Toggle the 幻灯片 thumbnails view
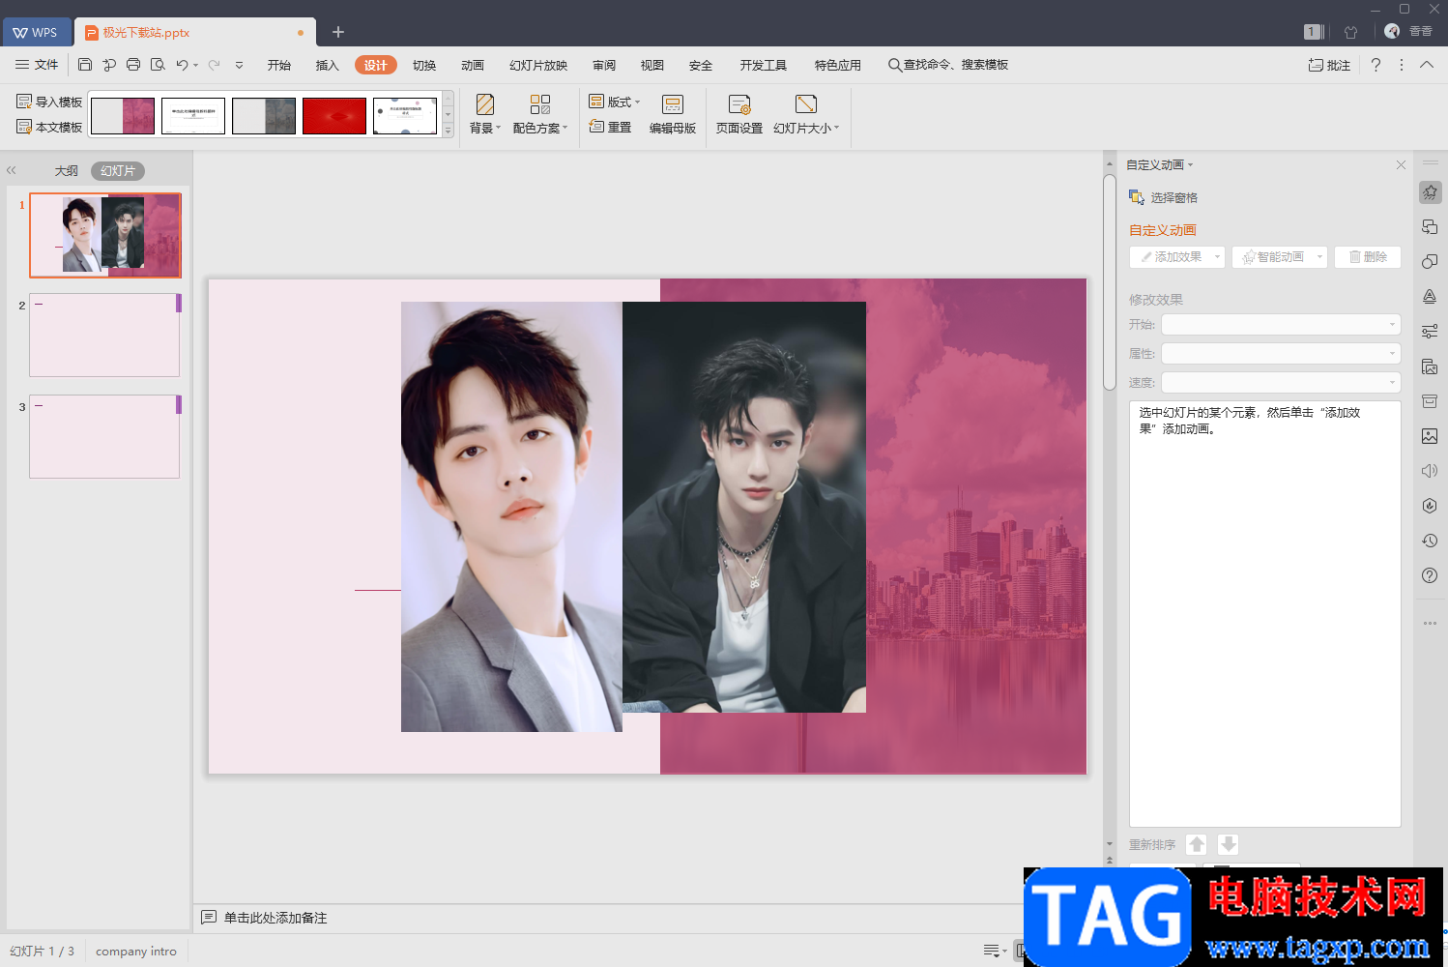1448x967 pixels. [118, 171]
